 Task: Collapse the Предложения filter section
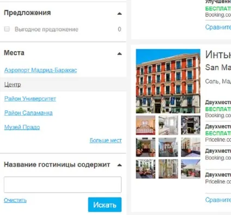(x=119, y=14)
